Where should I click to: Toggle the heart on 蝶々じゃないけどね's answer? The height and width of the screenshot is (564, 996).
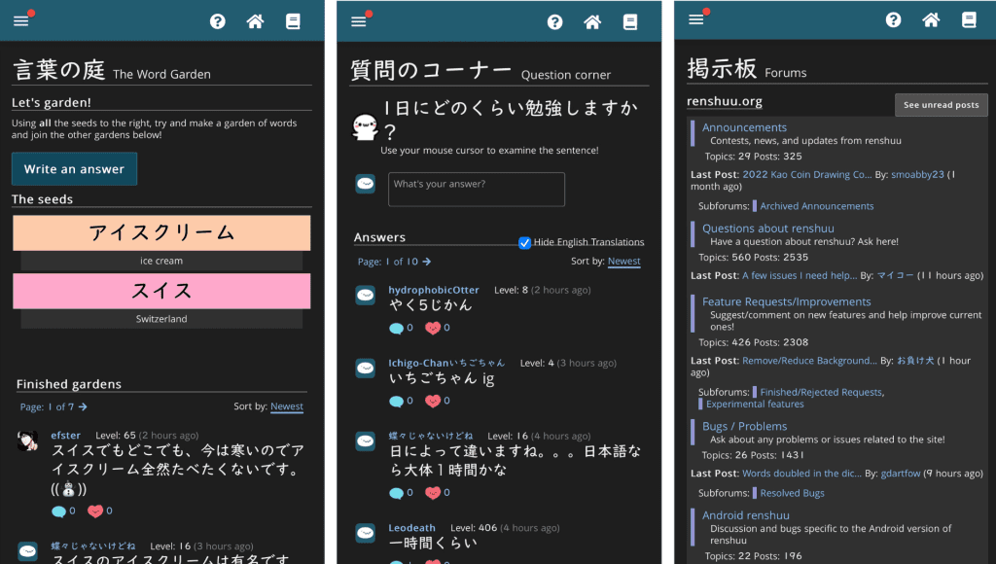pyautogui.click(x=435, y=492)
